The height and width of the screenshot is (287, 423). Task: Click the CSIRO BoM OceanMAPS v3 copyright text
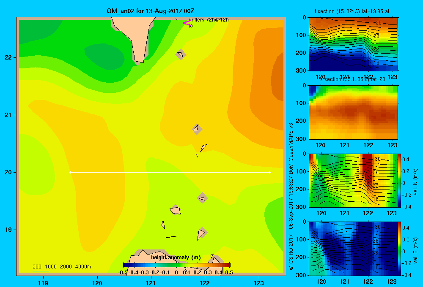pyautogui.click(x=291, y=196)
